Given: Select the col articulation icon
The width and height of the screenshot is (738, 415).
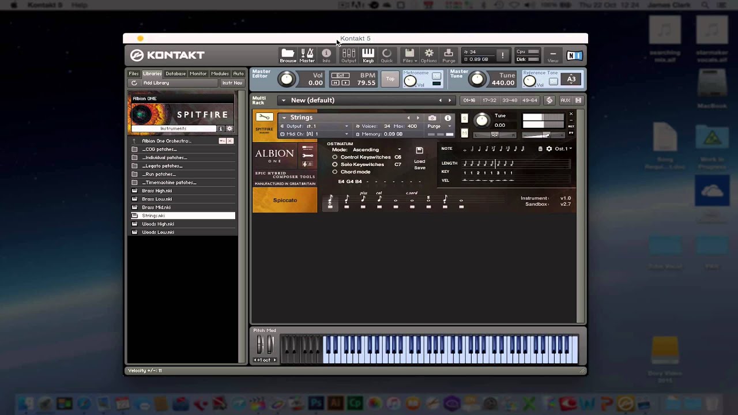Looking at the screenshot, I should pos(379,201).
